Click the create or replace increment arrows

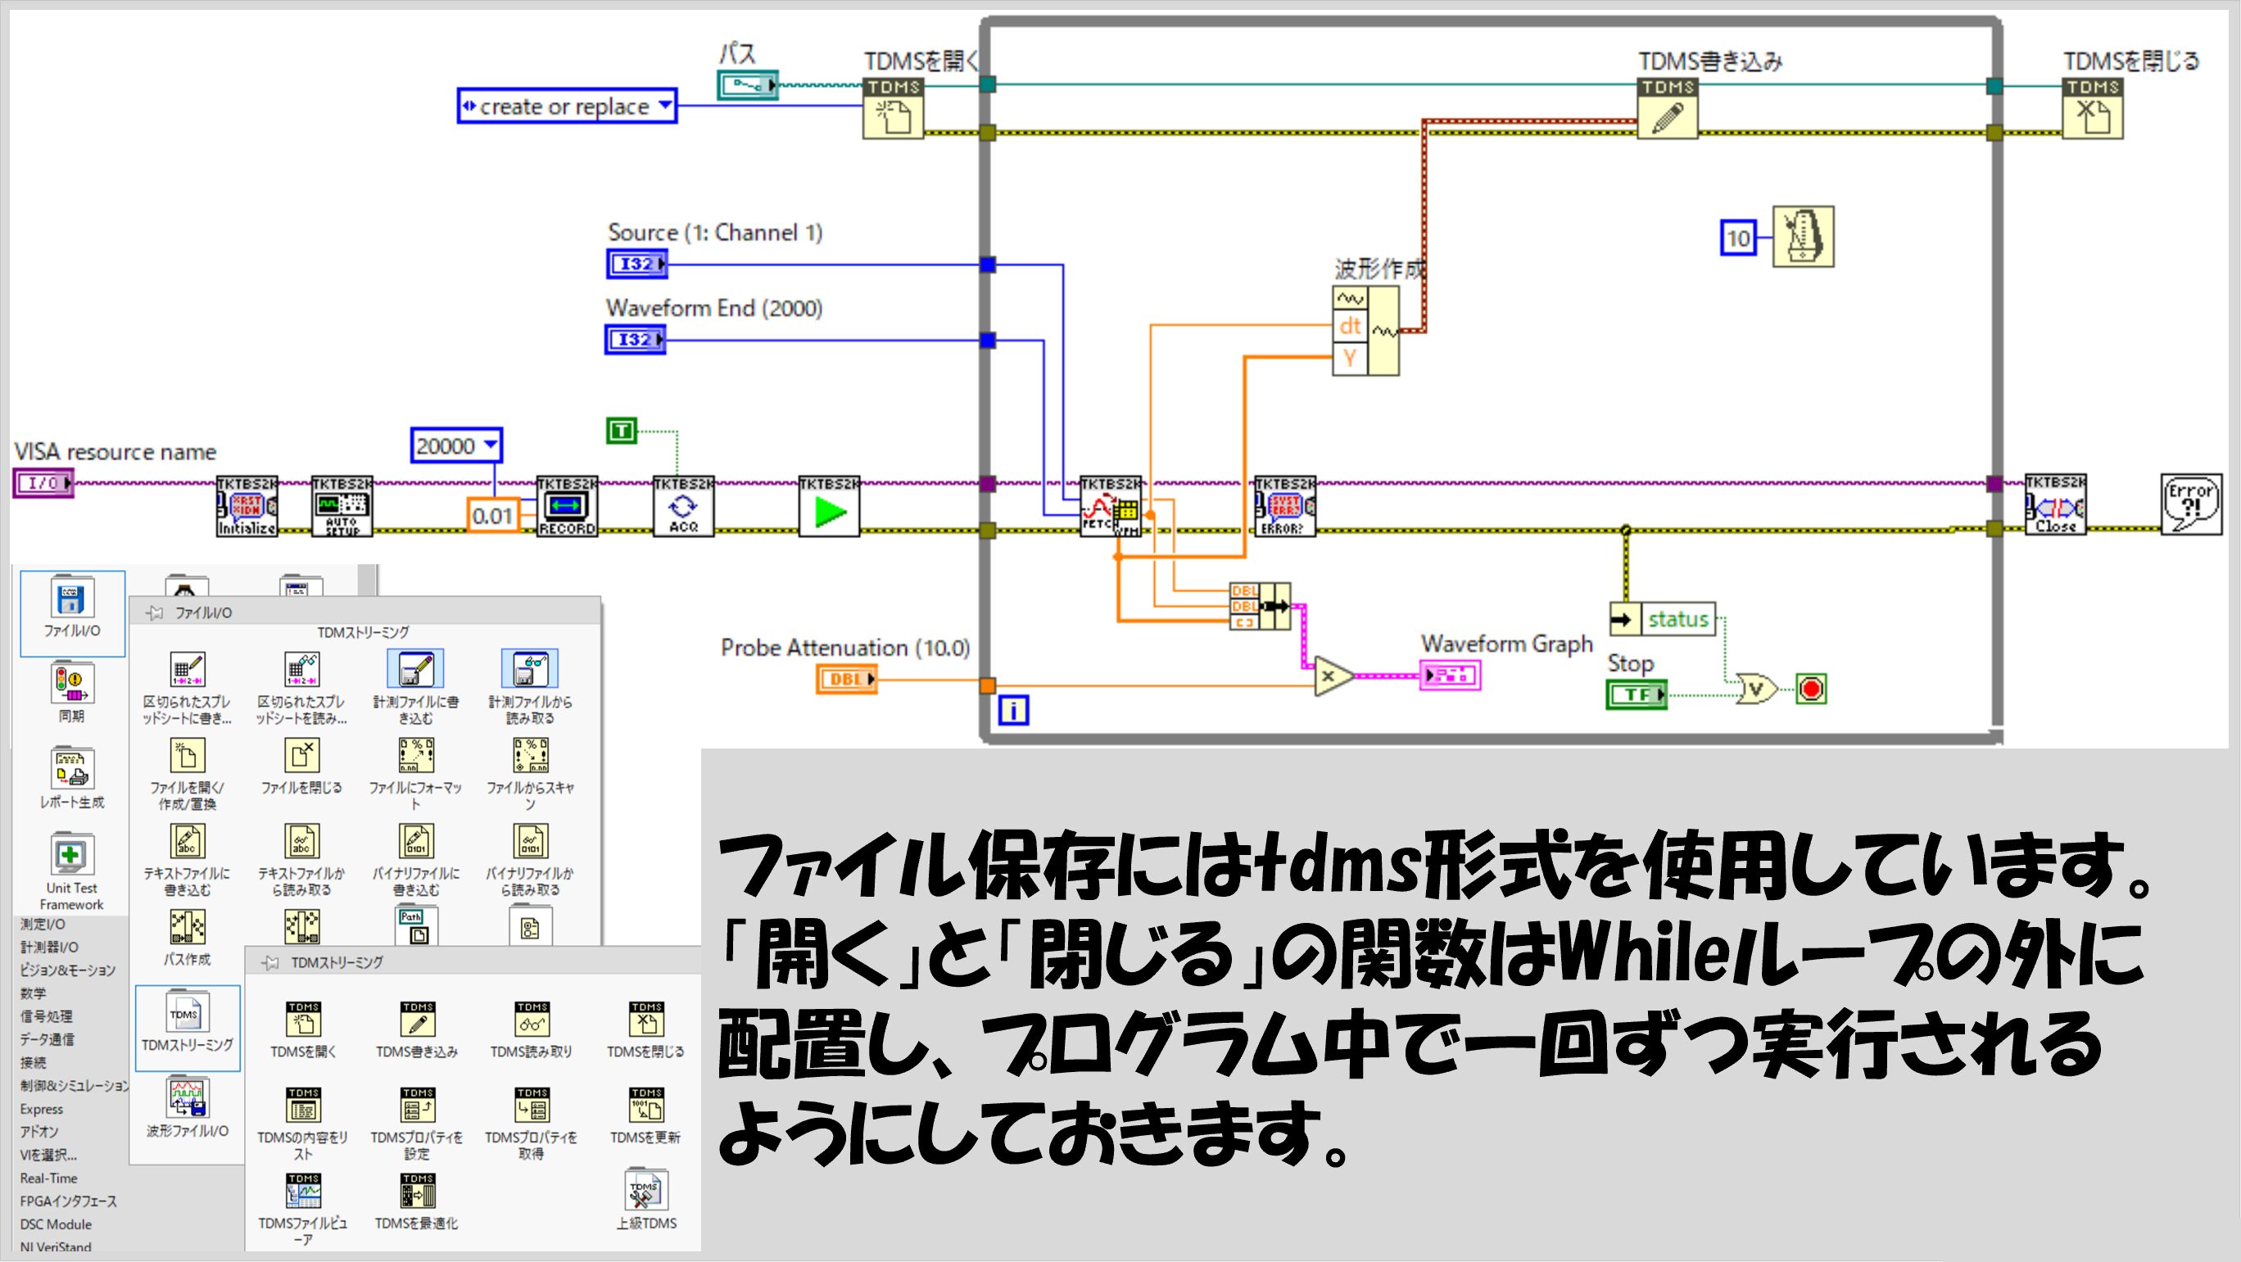pyautogui.click(x=469, y=106)
